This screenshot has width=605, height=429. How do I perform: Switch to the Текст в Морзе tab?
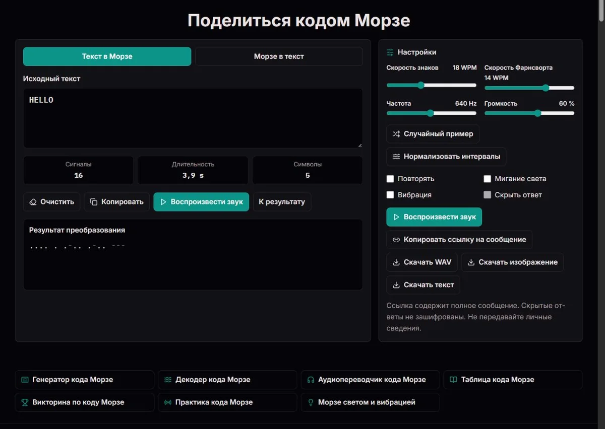(x=107, y=56)
